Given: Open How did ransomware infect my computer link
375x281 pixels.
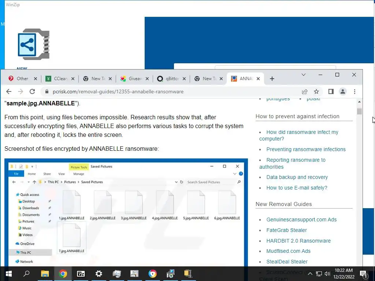Looking at the screenshot, I should (x=299, y=135).
